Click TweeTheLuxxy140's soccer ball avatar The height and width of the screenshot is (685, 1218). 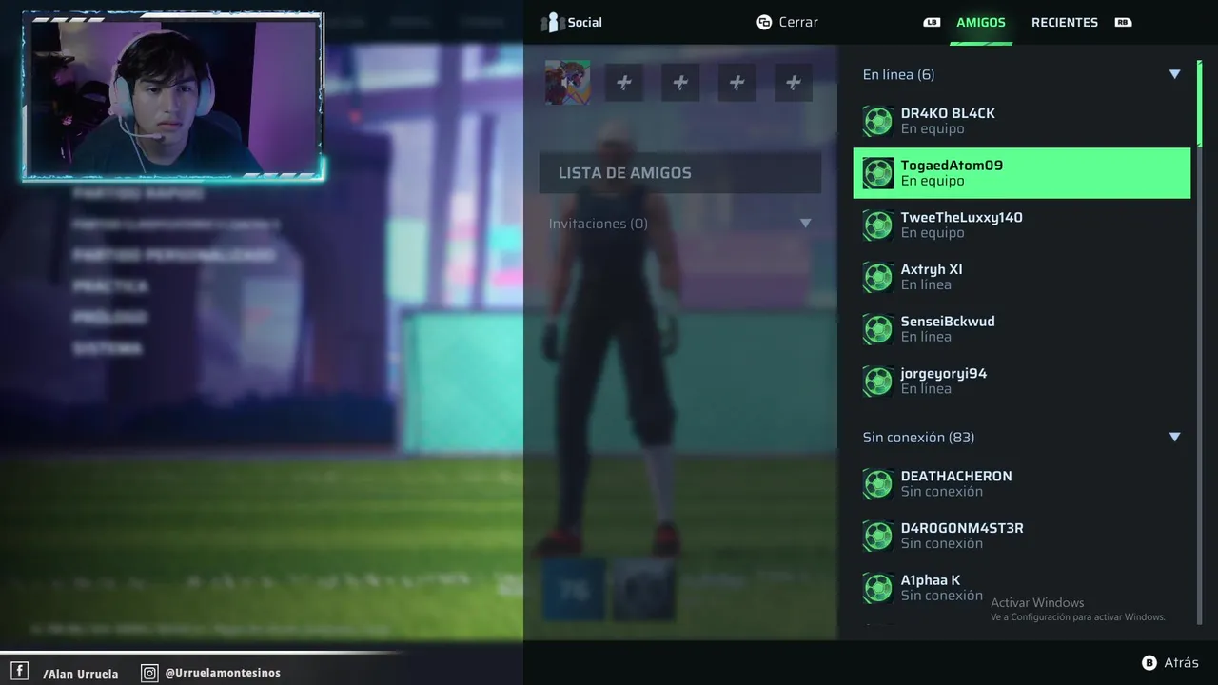click(877, 225)
